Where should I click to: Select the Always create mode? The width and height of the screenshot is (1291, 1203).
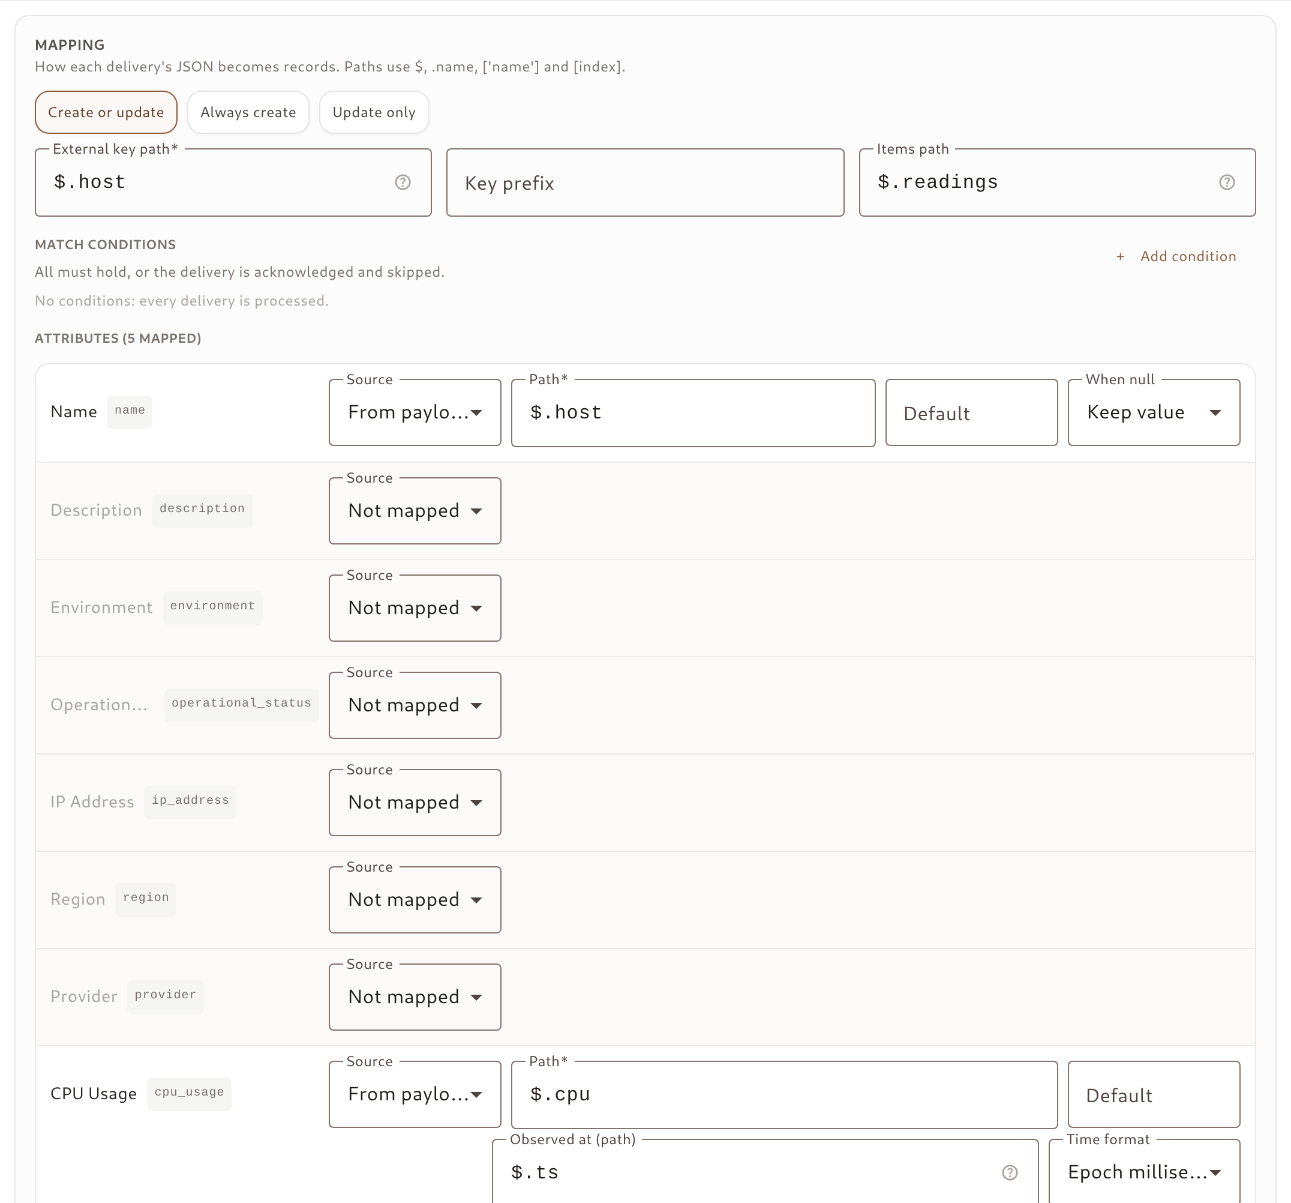(248, 112)
